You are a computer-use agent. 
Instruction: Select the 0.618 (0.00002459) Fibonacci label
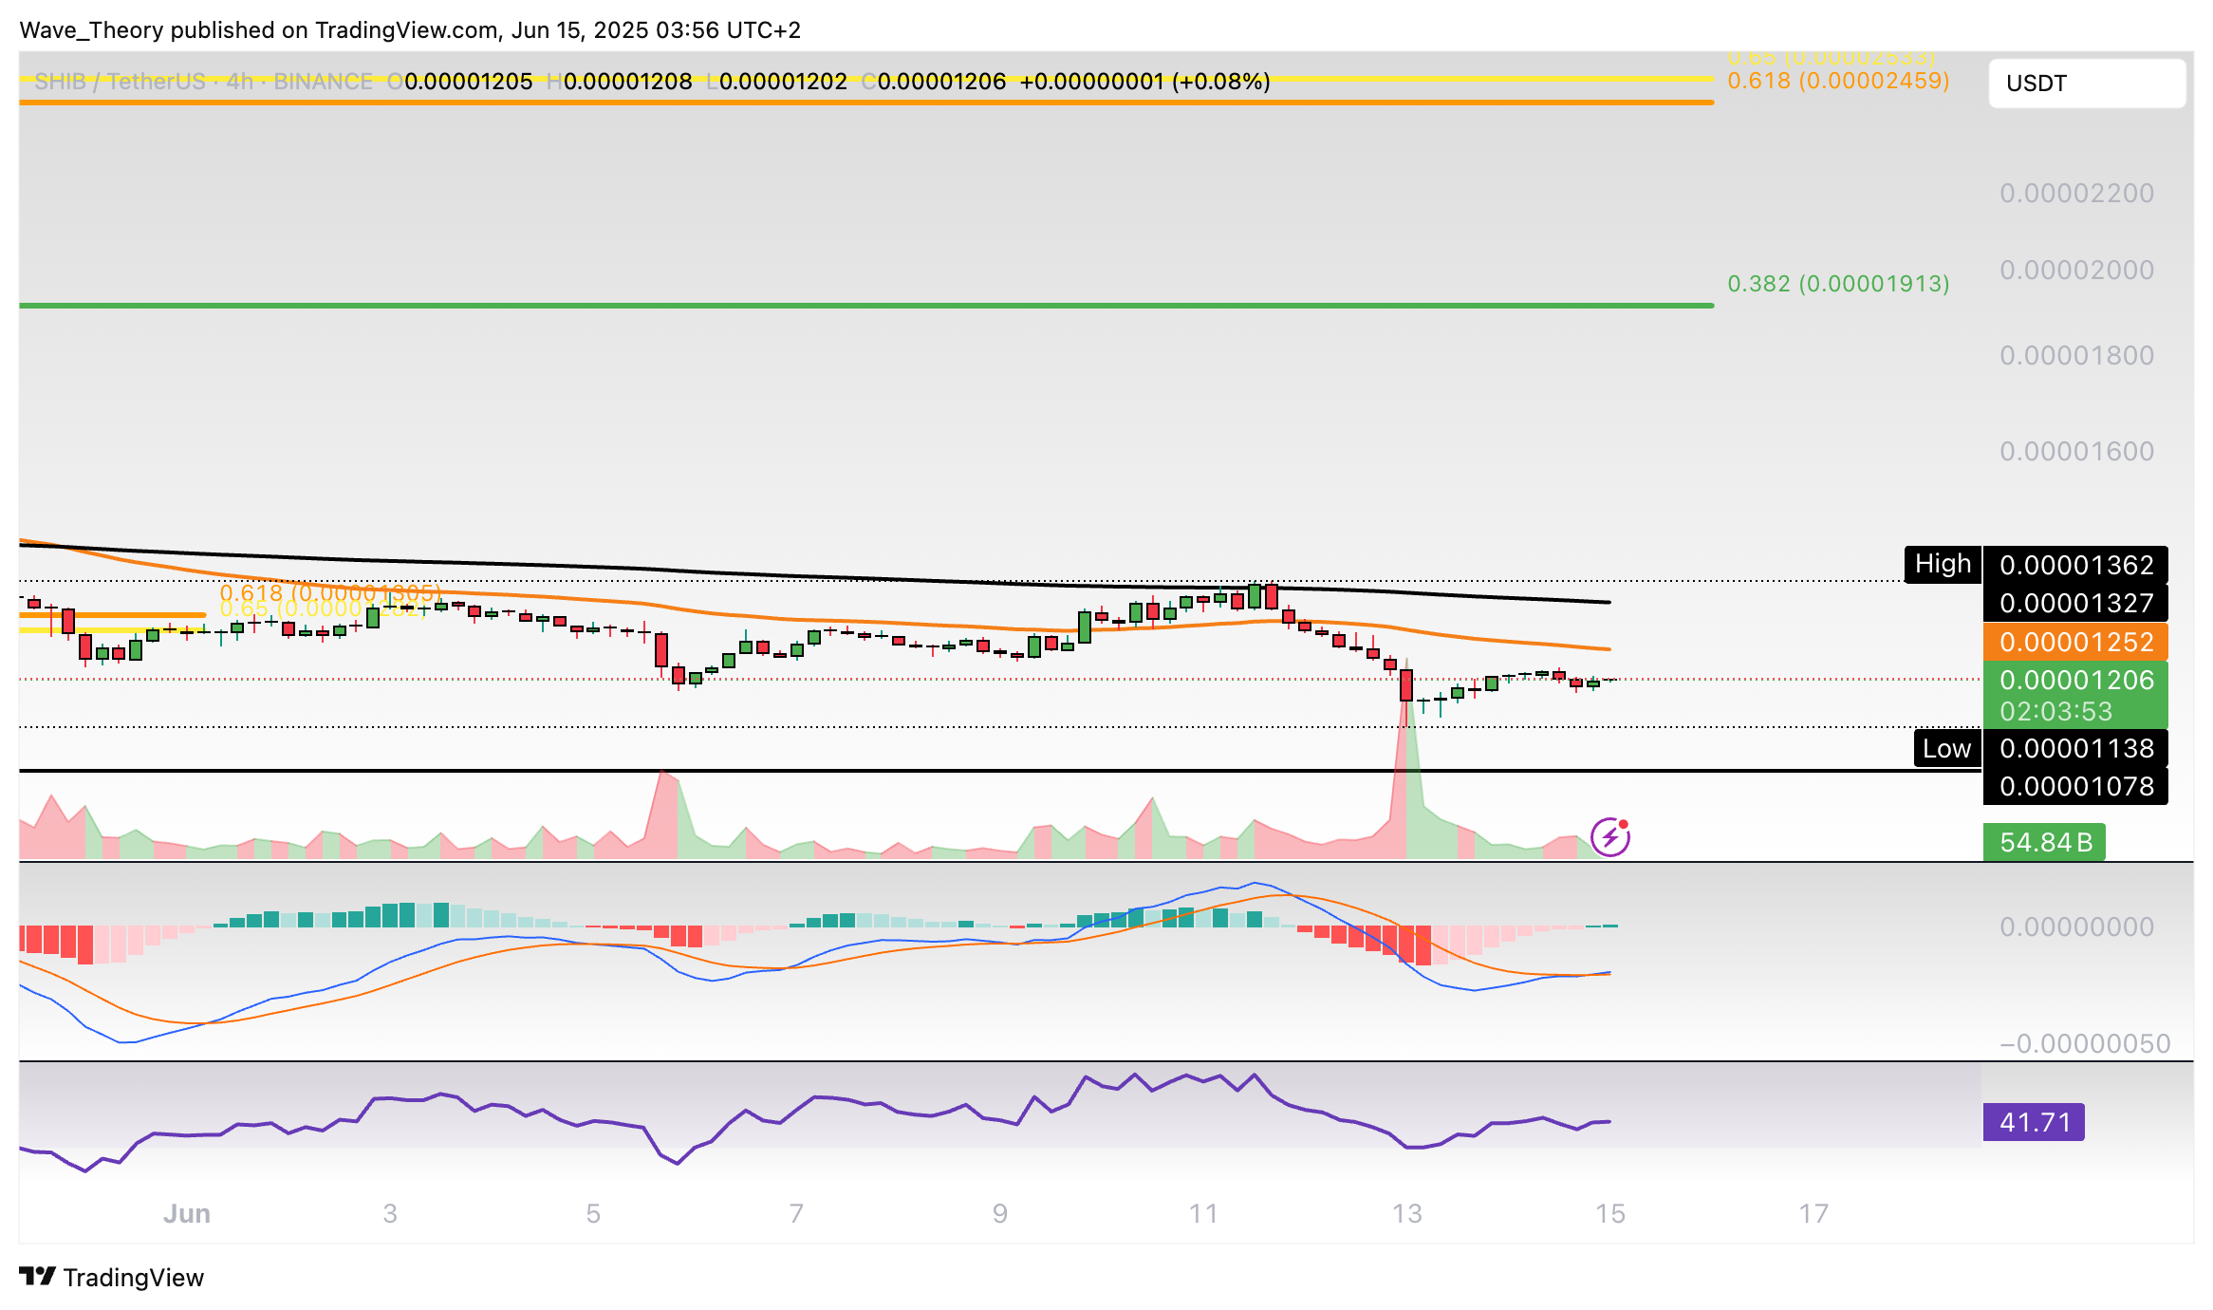(1838, 81)
